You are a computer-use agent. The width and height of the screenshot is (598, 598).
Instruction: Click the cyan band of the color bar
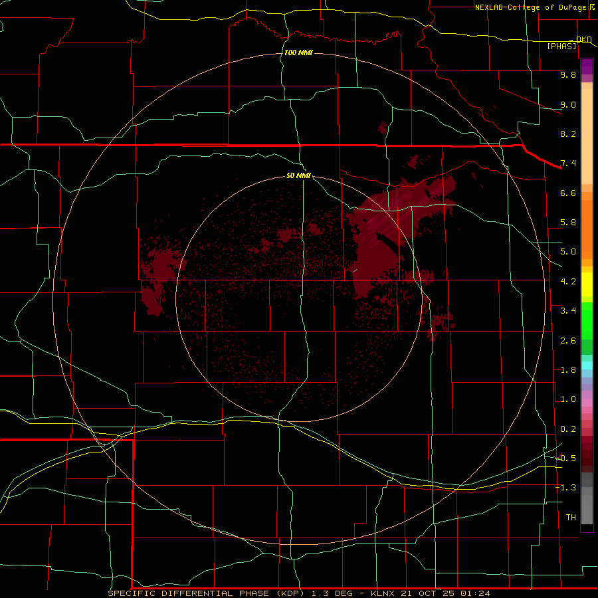tap(587, 365)
